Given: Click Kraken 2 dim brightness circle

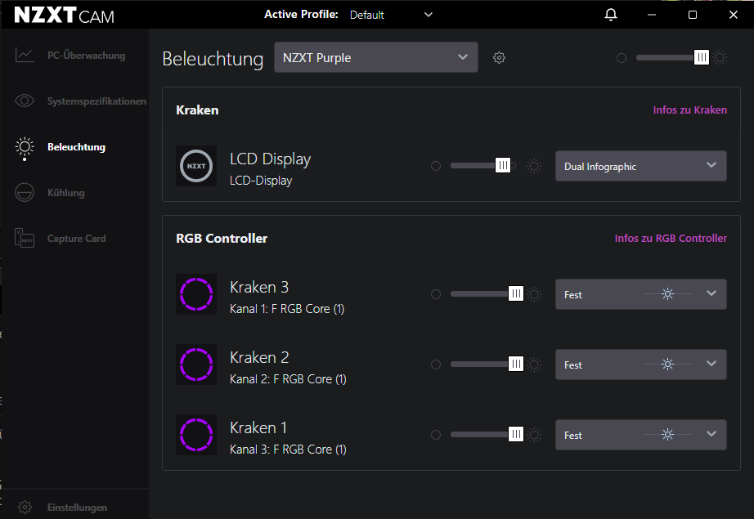Looking at the screenshot, I should (436, 365).
